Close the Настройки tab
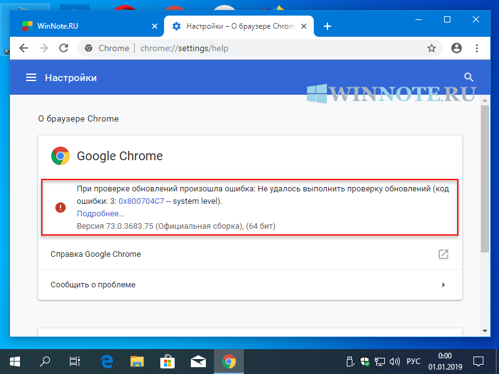 click(x=304, y=26)
